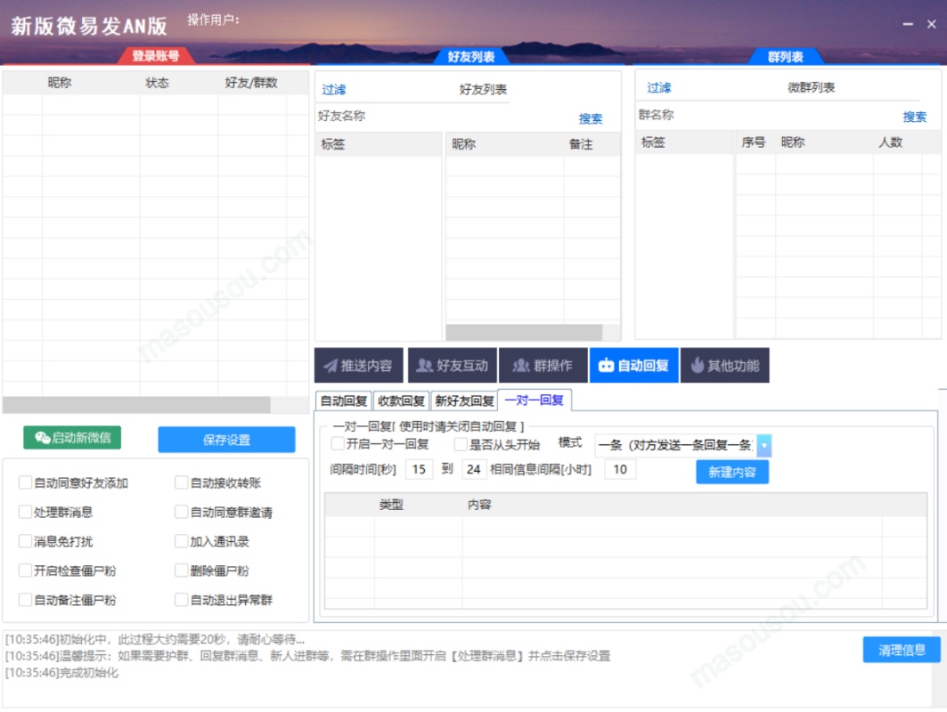Open the 群列表 header tab
Image resolution: width=947 pixels, height=712 pixels.
click(x=786, y=57)
